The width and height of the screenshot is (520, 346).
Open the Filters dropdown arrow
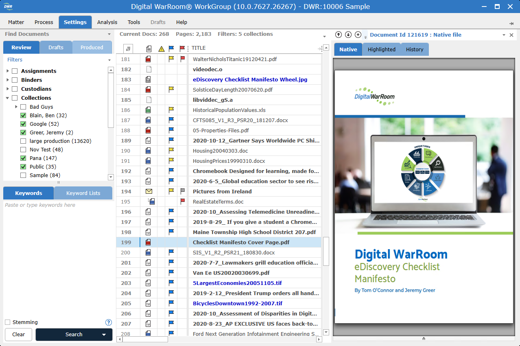[x=109, y=60]
